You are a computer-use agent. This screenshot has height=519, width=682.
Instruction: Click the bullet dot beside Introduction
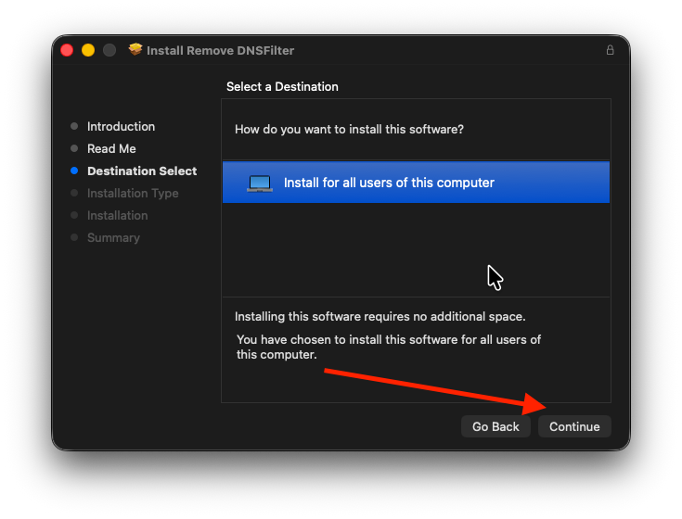point(74,126)
